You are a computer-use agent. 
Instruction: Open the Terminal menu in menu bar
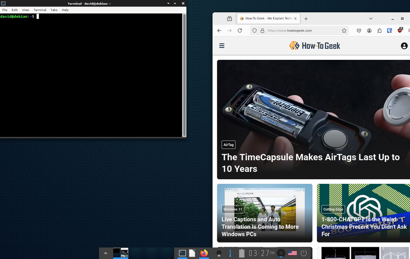[40, 10]
